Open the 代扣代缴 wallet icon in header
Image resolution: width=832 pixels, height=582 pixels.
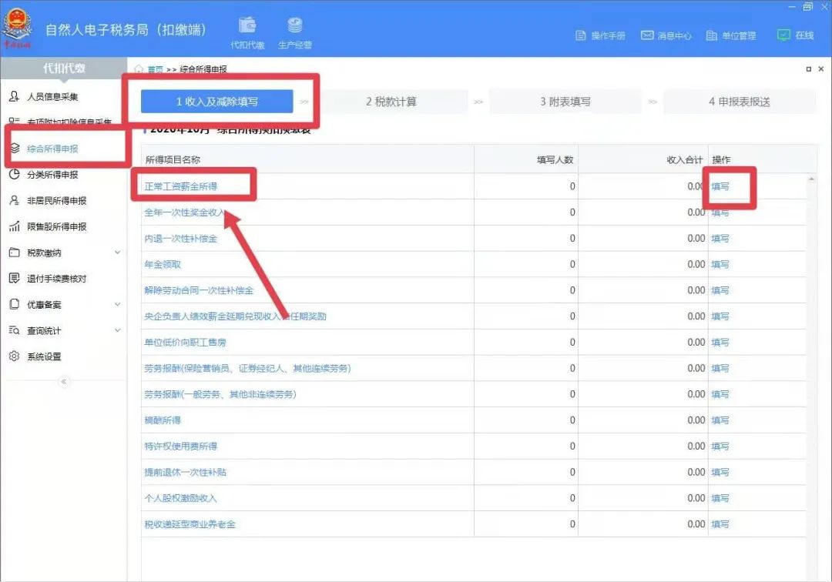[247, 25]
